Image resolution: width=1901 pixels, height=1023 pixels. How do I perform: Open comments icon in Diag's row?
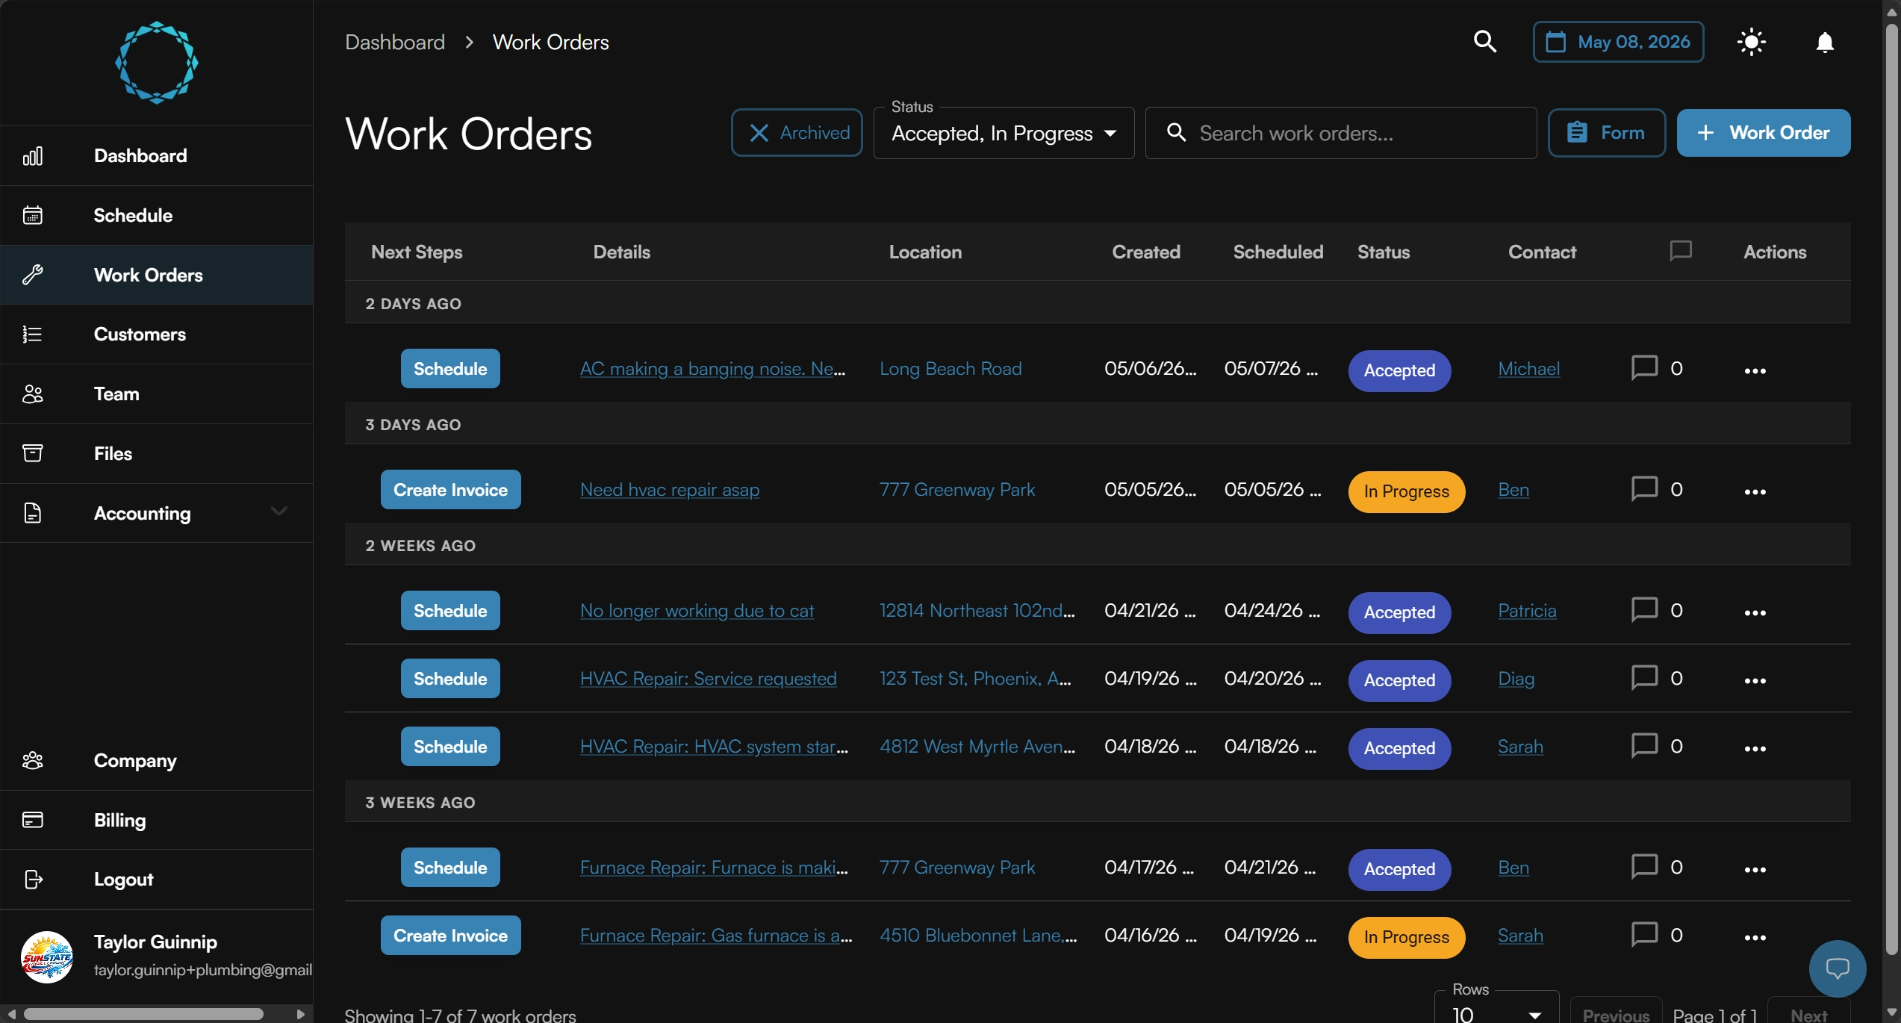point(1644,678)
